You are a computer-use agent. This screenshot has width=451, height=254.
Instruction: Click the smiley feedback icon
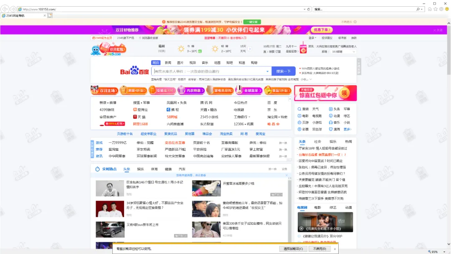point(447,9)
